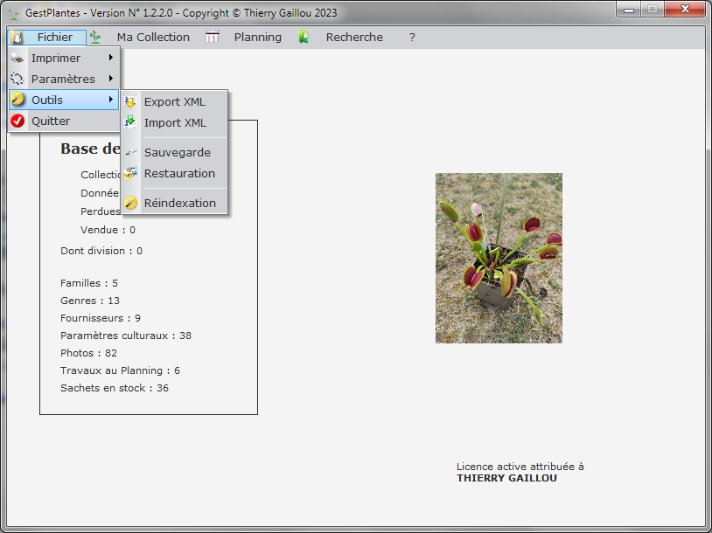Click the calendar icon beside Planning

click(x=212, y=38)
